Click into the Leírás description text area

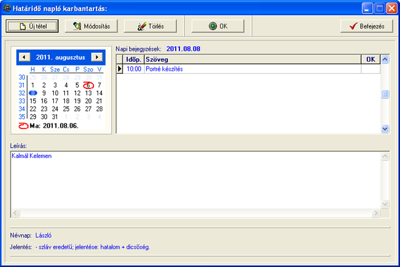[x=196, y=180]
